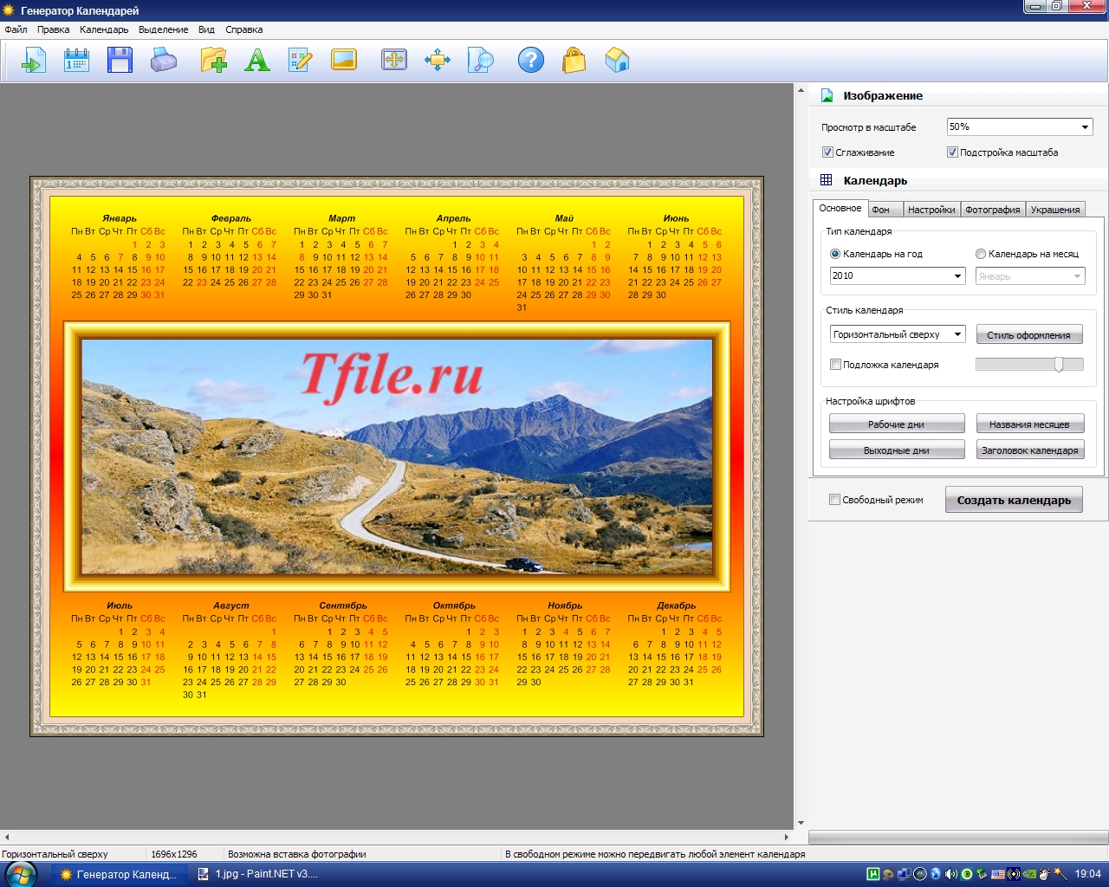Open the Горизонтальный сверху style dropdown
1109x887 pixels.
pos(898,334)
